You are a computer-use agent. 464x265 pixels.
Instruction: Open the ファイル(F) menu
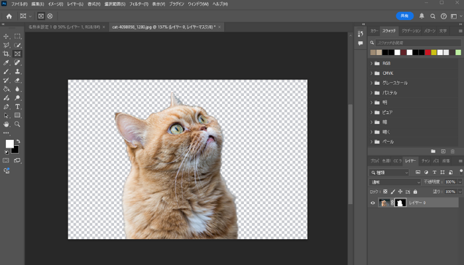coord(19,4)
